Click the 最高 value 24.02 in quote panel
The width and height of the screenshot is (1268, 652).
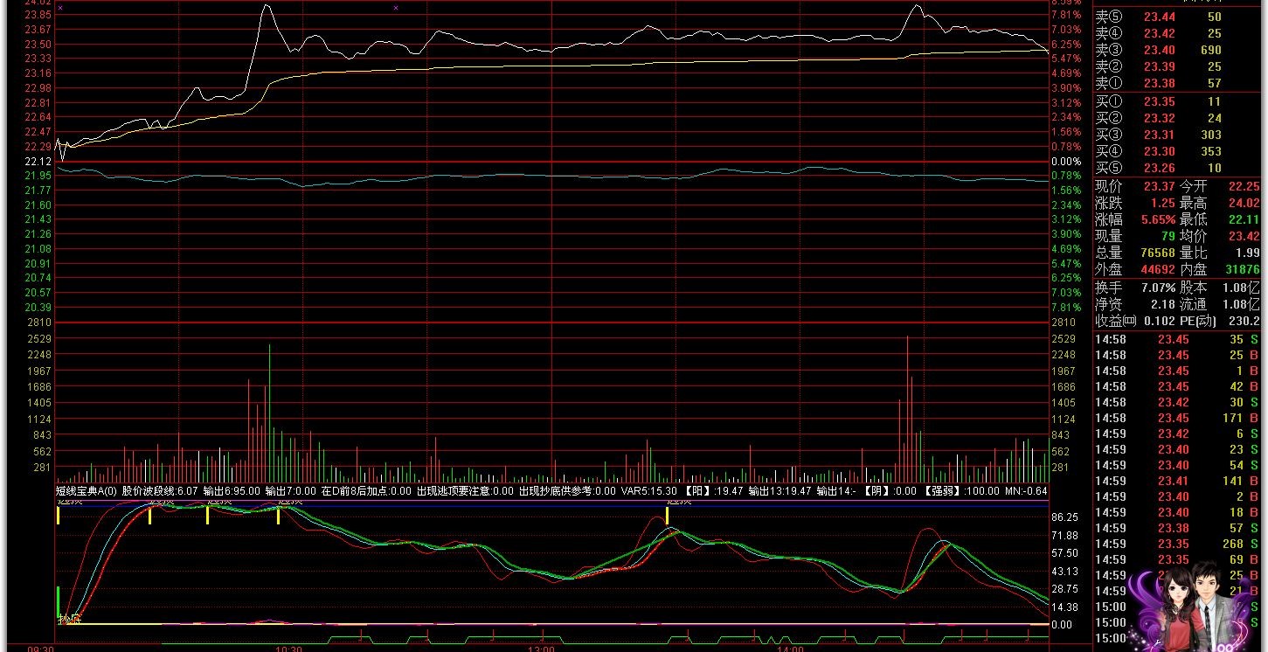(x=1244, y=203)
